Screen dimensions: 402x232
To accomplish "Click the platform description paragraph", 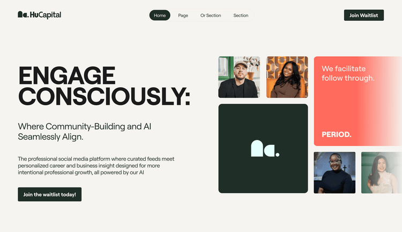I will coord(96,166).
